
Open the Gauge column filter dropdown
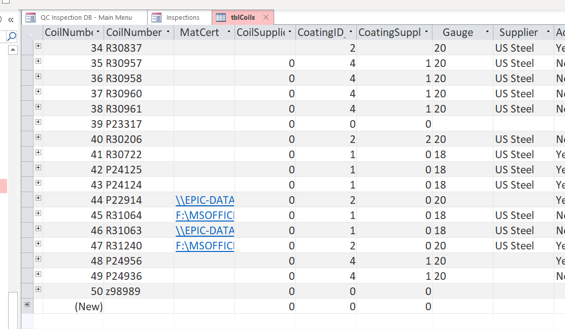(x=487, y=32)
